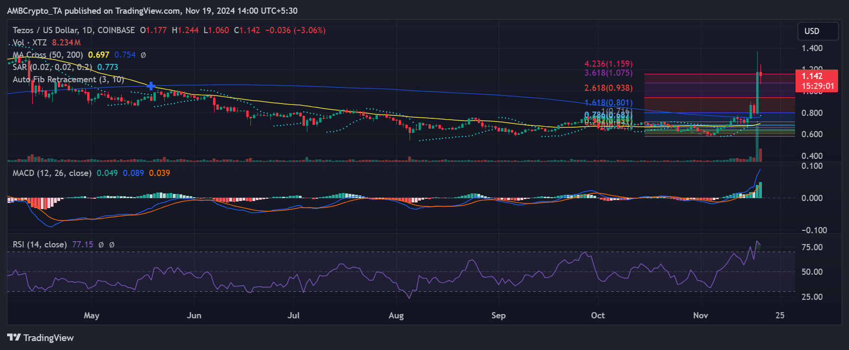Click the MACD signal value 0.039
This screenshot has width=849, height=350.
[x=160, y=173]
